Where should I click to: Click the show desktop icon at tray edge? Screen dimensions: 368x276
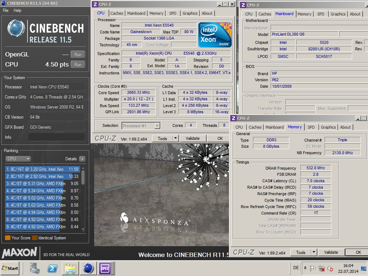tap(364, 268)
